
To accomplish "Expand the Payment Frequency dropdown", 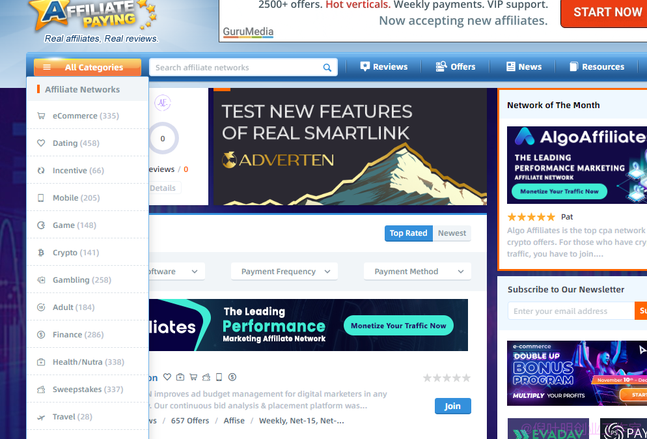I will tap(284, 272).
